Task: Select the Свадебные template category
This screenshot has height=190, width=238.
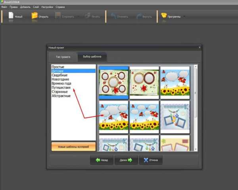Action: 73,75
